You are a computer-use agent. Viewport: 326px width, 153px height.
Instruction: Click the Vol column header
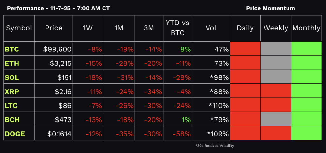click(x=211, y=28)
